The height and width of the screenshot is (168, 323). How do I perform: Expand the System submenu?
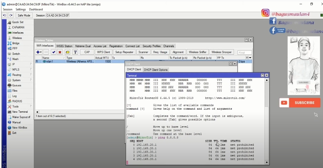[x=20, y=80]
